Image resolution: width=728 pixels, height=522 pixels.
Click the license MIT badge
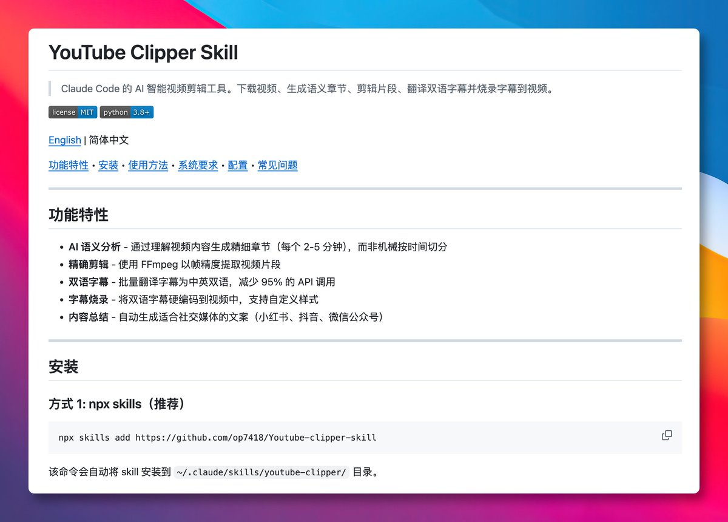click(x=73, y=112)
